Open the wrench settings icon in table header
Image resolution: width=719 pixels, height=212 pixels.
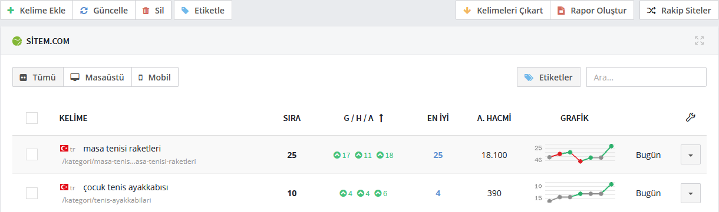tap(691, 117)
